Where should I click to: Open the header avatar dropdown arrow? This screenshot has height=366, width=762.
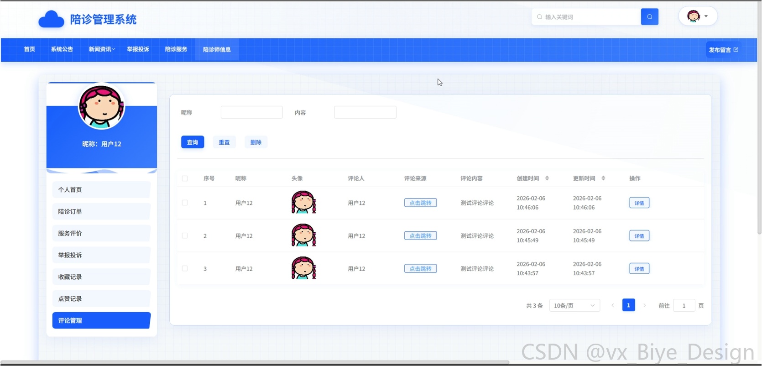(x=706, y=16)
